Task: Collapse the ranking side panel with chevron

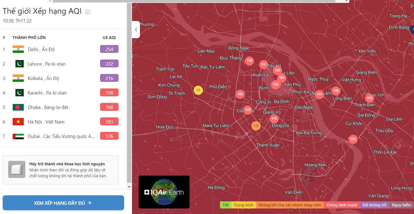Action: coord(136,29)
